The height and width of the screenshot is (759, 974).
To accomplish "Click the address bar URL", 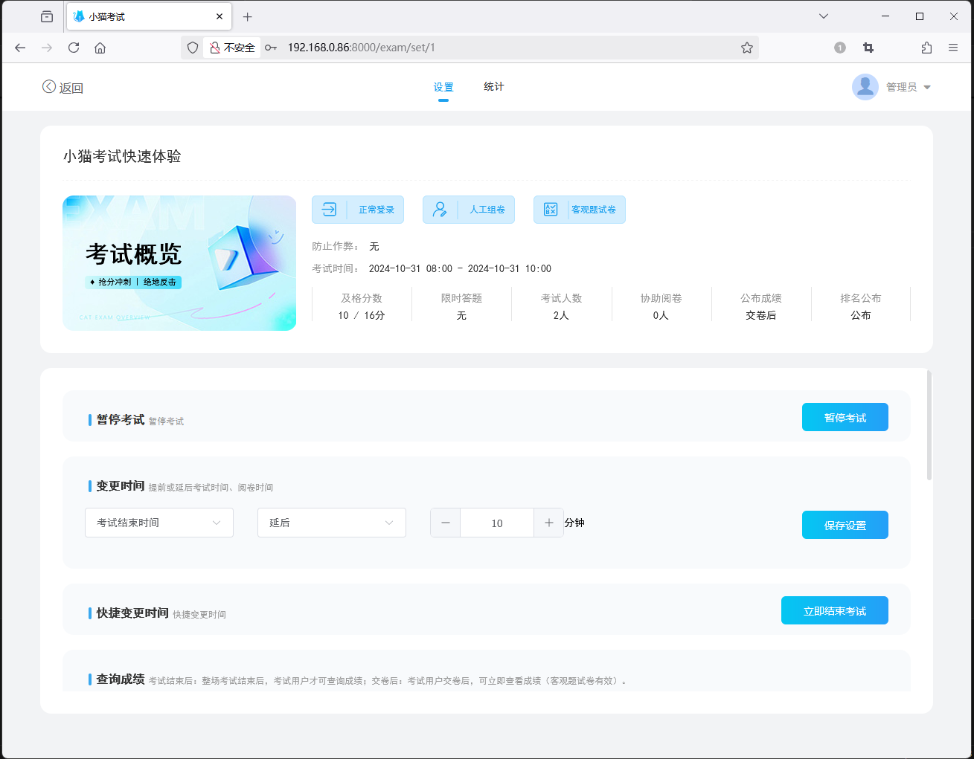I will [x=362, y=48].
